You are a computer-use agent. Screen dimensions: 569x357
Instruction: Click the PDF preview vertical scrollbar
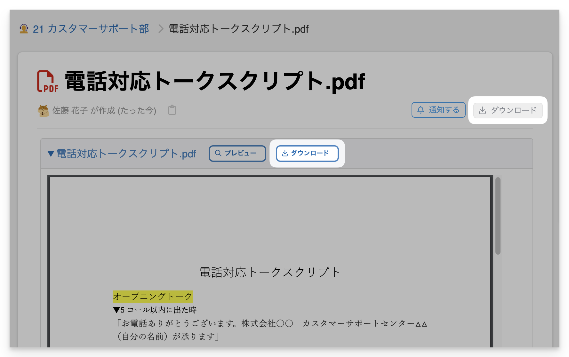(x=498, y=216)
